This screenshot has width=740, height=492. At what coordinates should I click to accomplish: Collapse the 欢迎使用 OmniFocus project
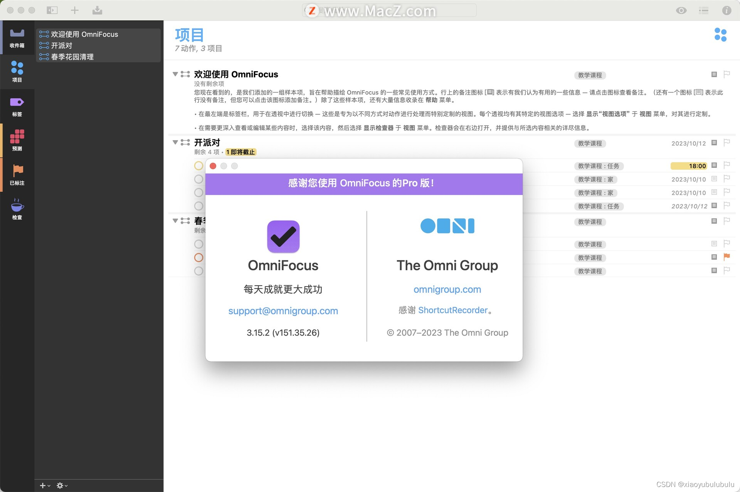click(x=175, y=74)
